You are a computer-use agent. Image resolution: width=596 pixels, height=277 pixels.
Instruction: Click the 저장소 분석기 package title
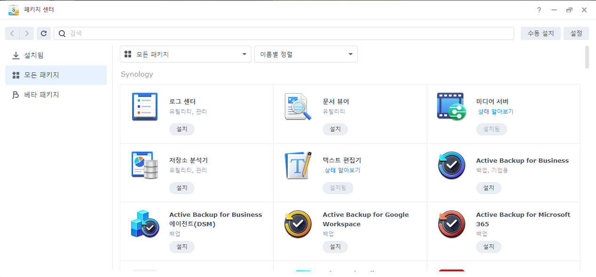pyautogui.click(x=188, y=160)
